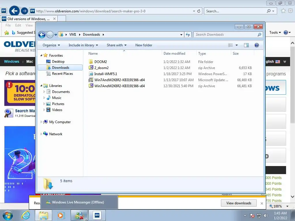Open Explorer help
This screenshot has width=295, height=221.
point(257,45)
